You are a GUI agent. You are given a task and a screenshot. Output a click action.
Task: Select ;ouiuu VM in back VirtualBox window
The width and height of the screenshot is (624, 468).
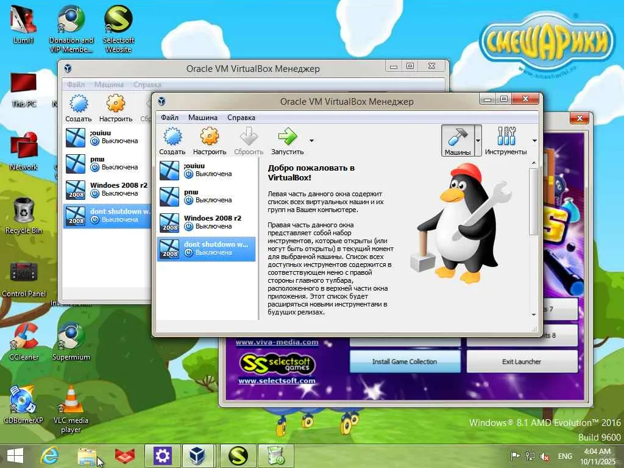click(x=107, y=137)
